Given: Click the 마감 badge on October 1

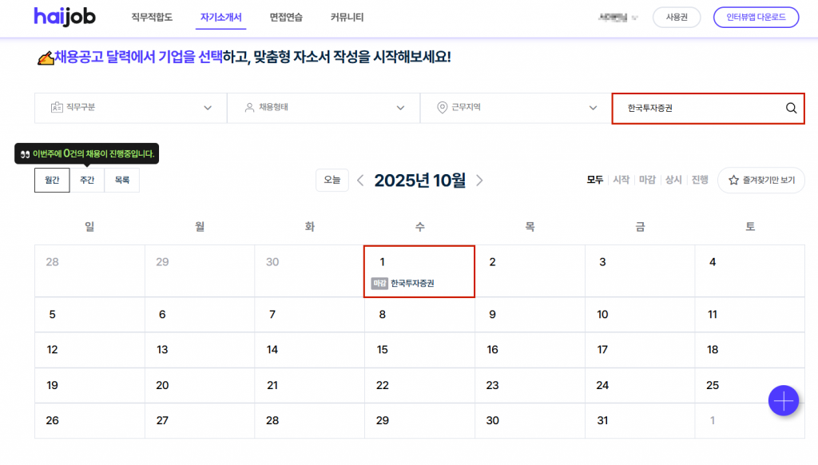Looking at the screenshot, I should (x=379, y=283).
